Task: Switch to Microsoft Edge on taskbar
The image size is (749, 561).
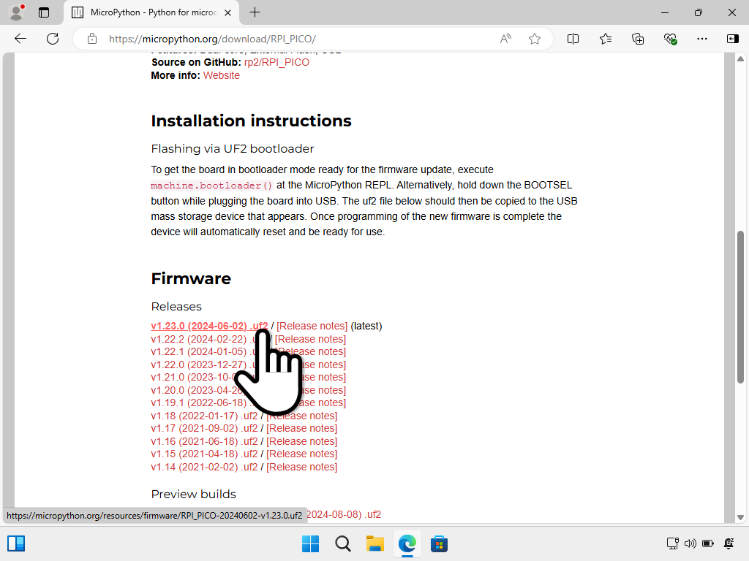Action: coord(407,543)
